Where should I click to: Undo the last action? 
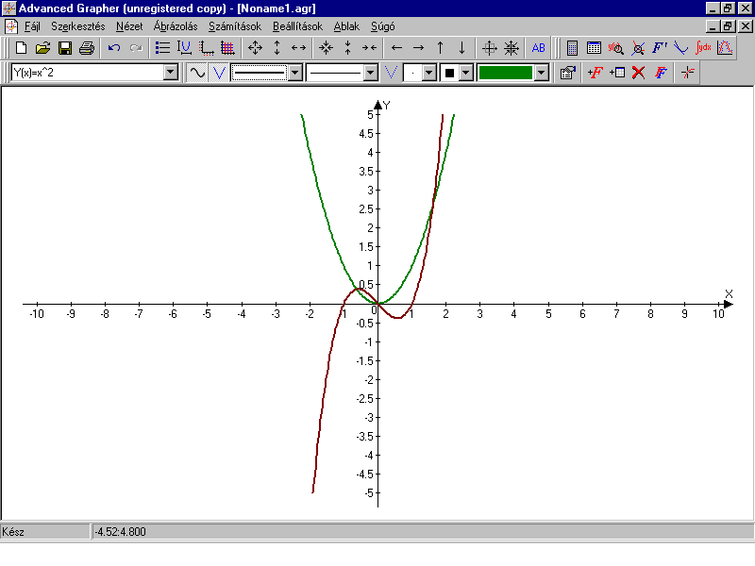pos(113,48)
